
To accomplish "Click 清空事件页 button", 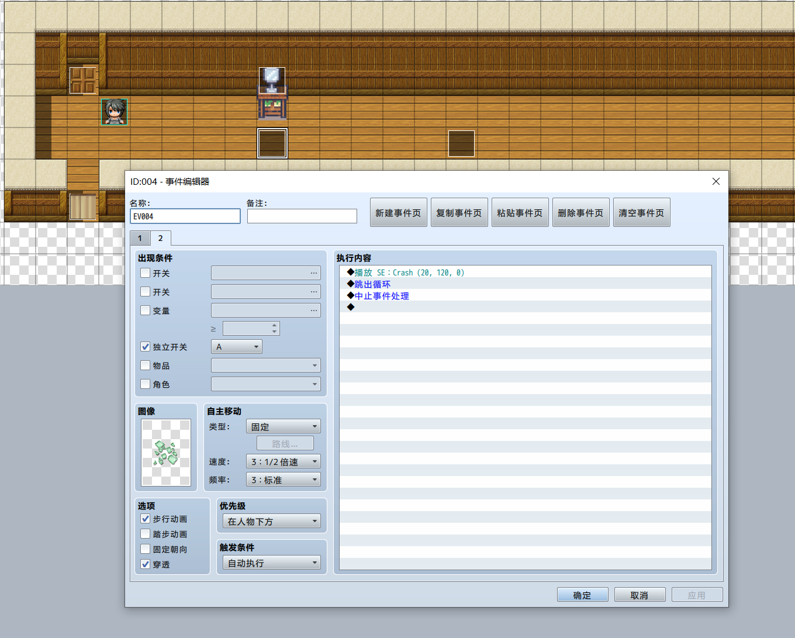I will point(642,213).
